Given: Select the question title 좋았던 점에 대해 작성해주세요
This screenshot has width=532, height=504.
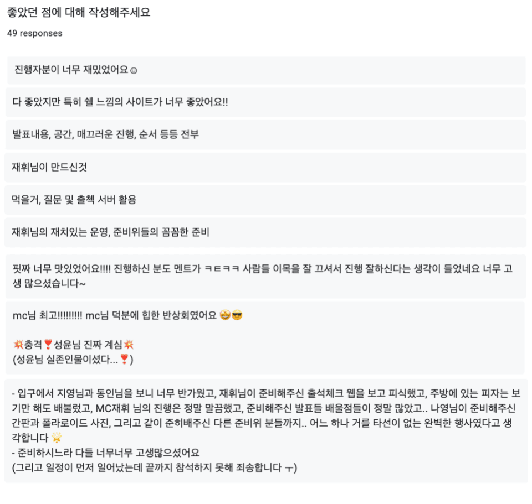Looking at the screenshot, I should (x=79, y=12).
